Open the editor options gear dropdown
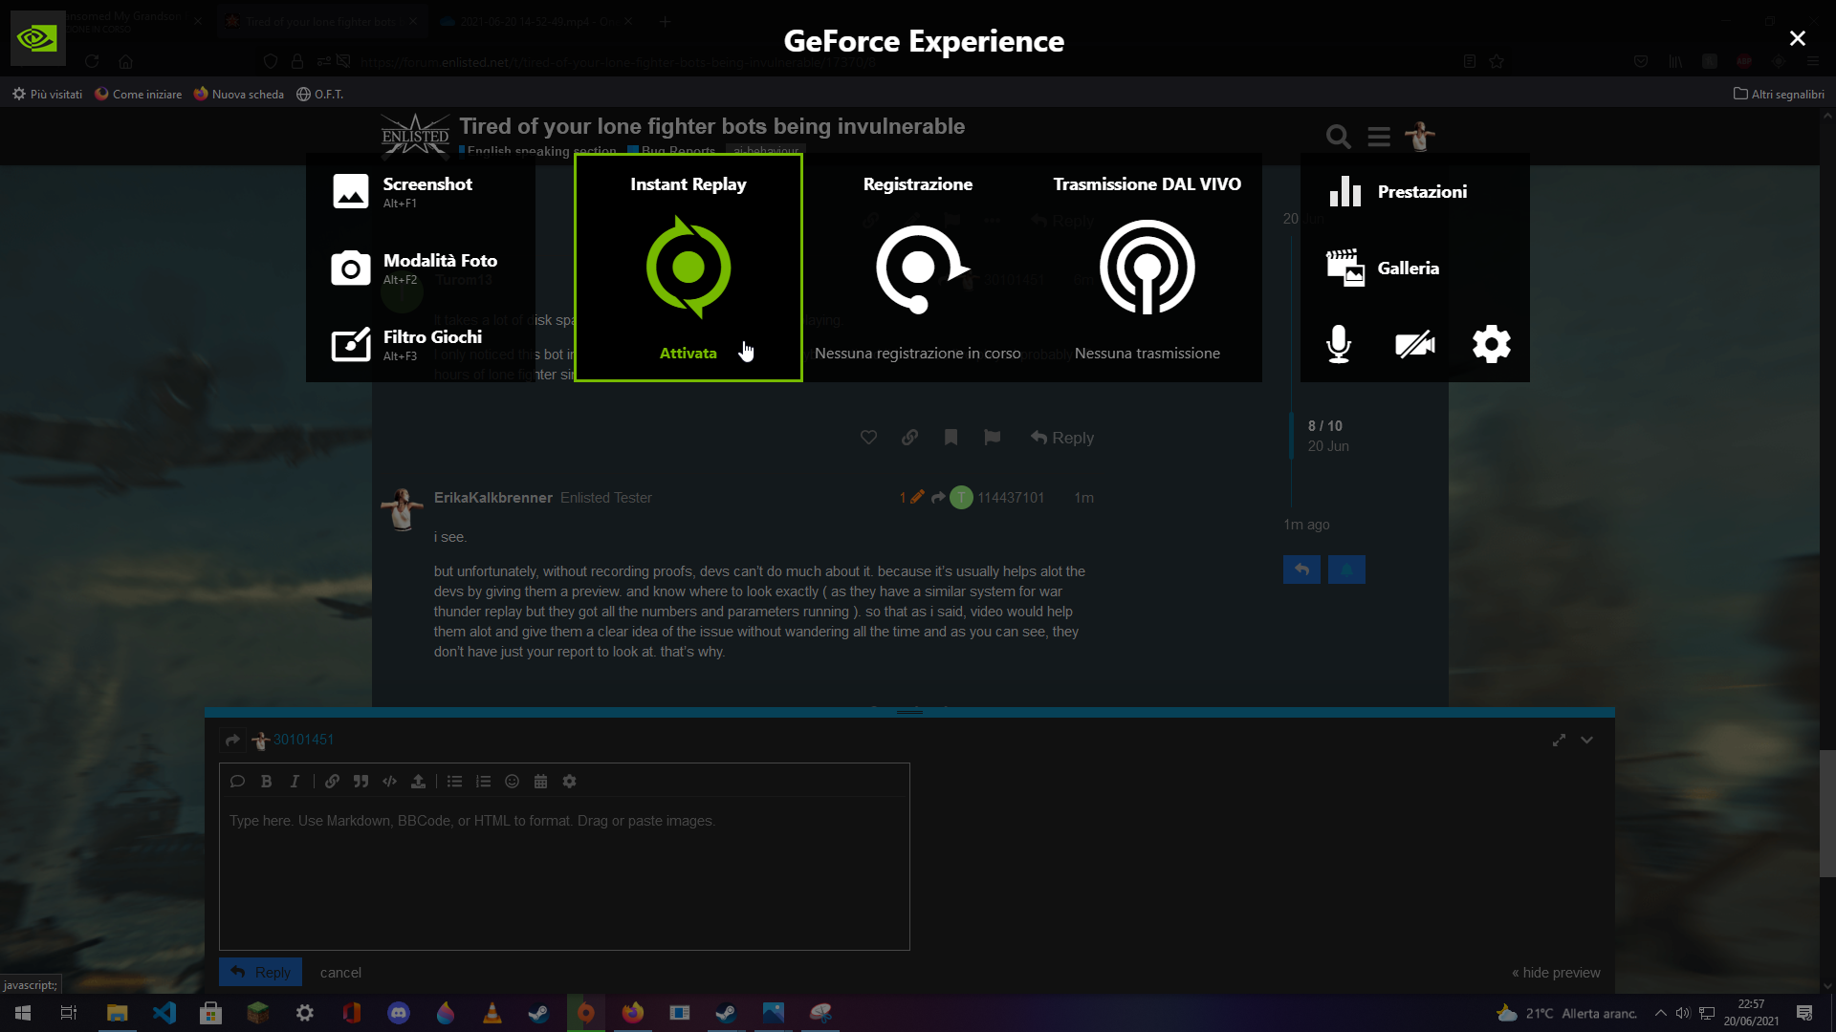Image resolution: width=1836 pixels, height=1032 pixels. pyautogui.click(x=569, y=782)
